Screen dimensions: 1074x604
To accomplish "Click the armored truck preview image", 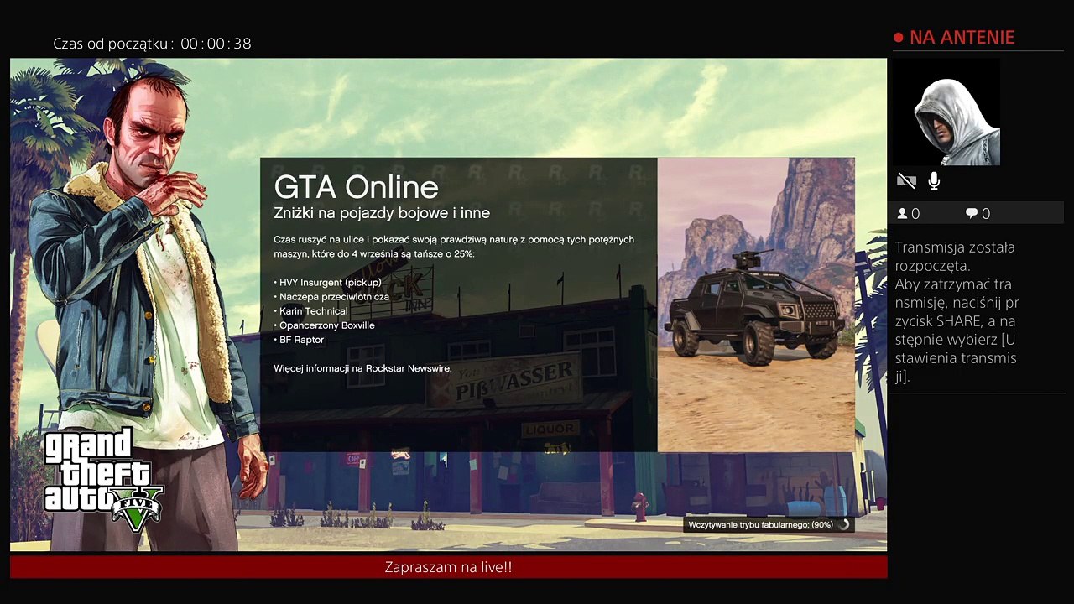I will coord(756,305).
